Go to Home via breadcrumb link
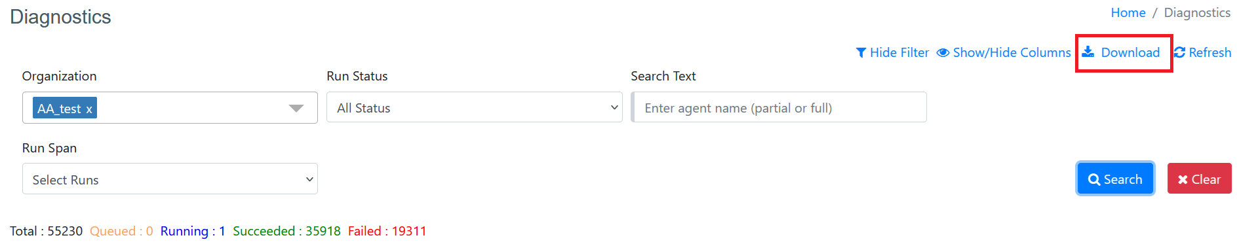Viewport: 1237px width, 244px height. click(1128, 13)
